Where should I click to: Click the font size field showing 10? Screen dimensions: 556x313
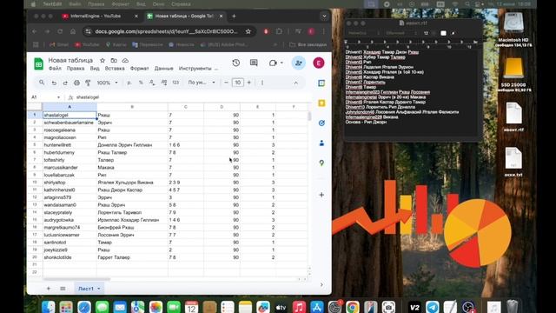pyautogui.click(x=237, y=83)
